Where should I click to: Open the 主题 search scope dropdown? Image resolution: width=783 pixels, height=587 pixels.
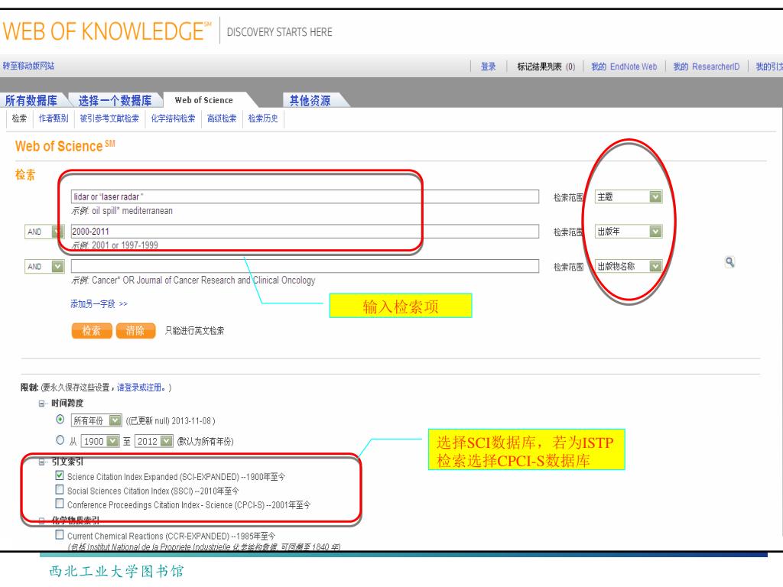(629, 196)
